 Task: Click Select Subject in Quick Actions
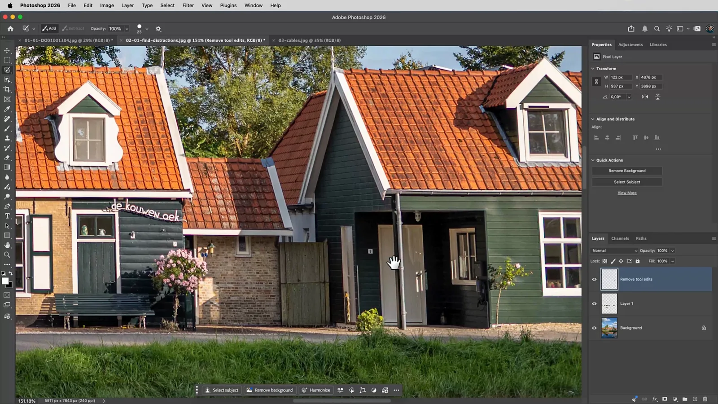pos(627,182)
